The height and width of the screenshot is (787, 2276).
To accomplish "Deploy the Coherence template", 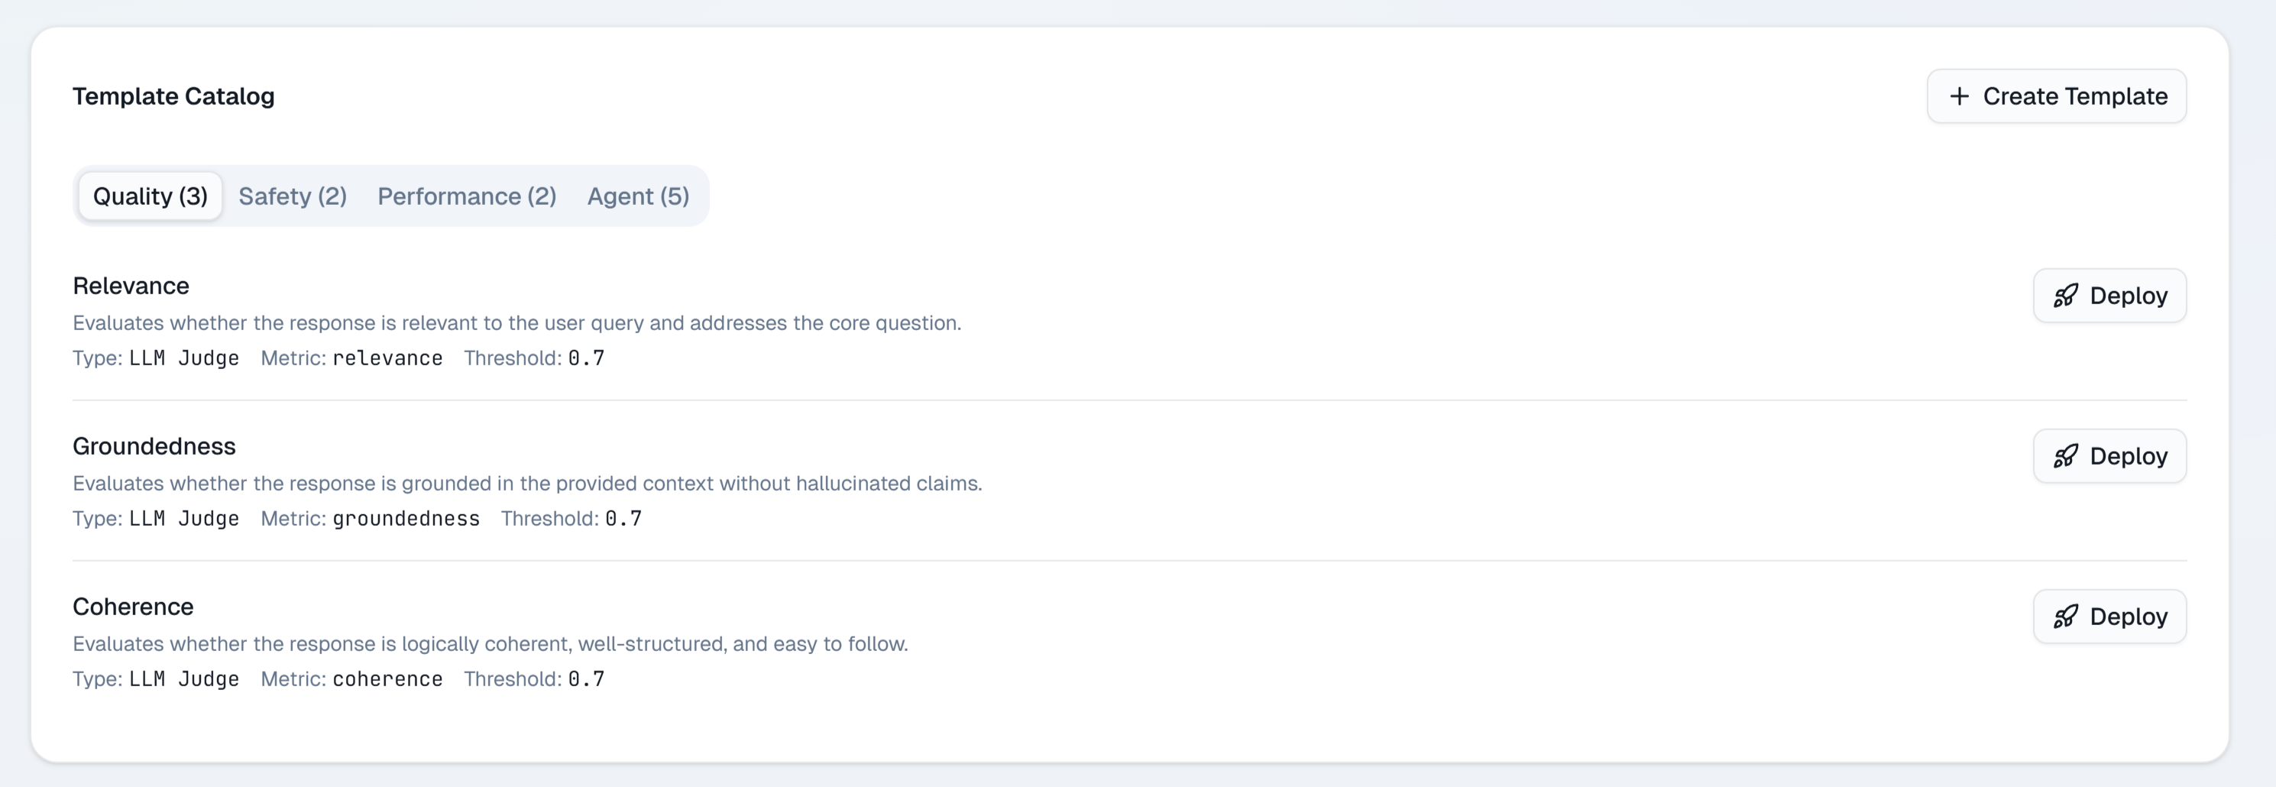I will pyautogui.click(x=2110, y=616).
